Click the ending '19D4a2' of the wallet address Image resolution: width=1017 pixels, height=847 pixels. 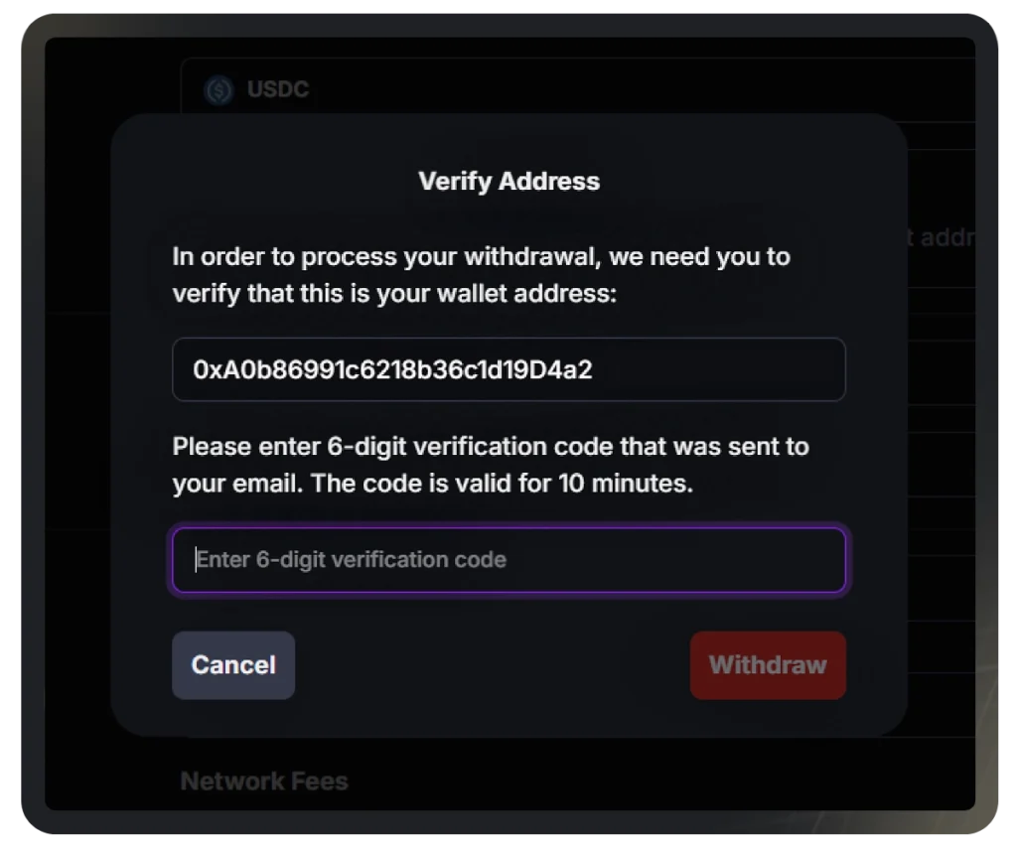[x=550, y=369]
